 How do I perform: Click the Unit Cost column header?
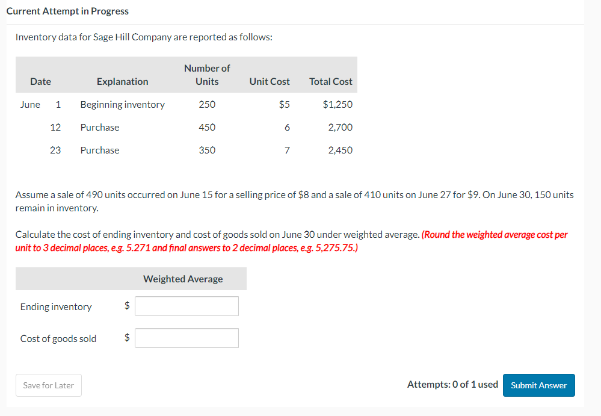[x=269, y=81]
